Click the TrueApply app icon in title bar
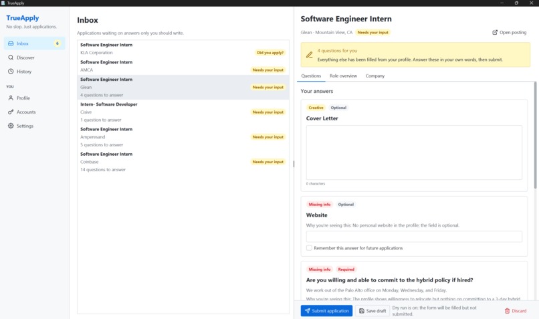The width and height of the screenshot is (539, 319). [x=3, y=3]
